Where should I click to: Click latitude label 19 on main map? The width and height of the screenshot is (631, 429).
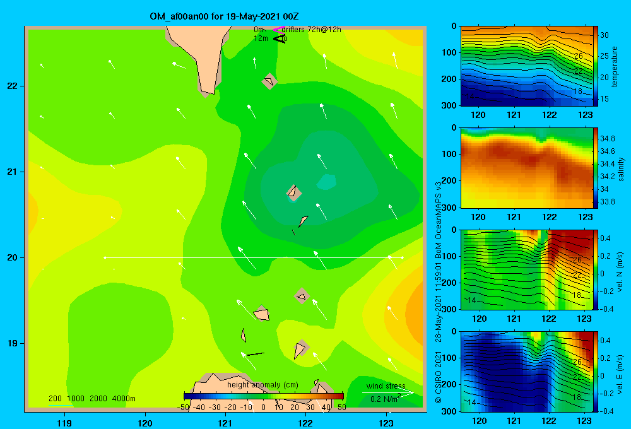point(13,343)
